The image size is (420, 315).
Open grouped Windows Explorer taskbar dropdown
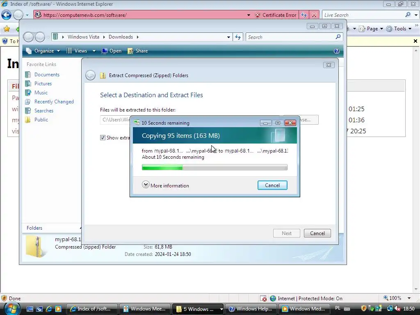pyautogui.click(x=221, y=309)
